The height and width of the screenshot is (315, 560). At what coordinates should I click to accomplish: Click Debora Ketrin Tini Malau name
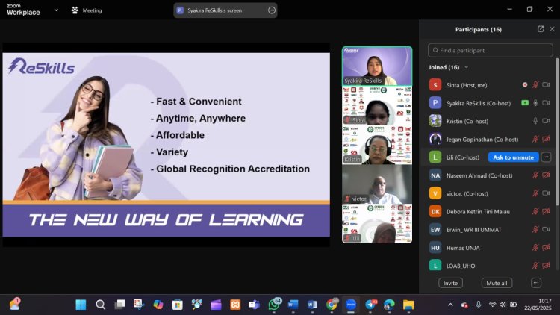click(x=478, y=211)
